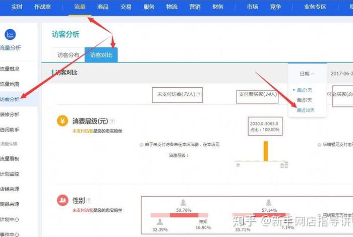
Task: Select the 流量 top menu
Action: point(80,7)
